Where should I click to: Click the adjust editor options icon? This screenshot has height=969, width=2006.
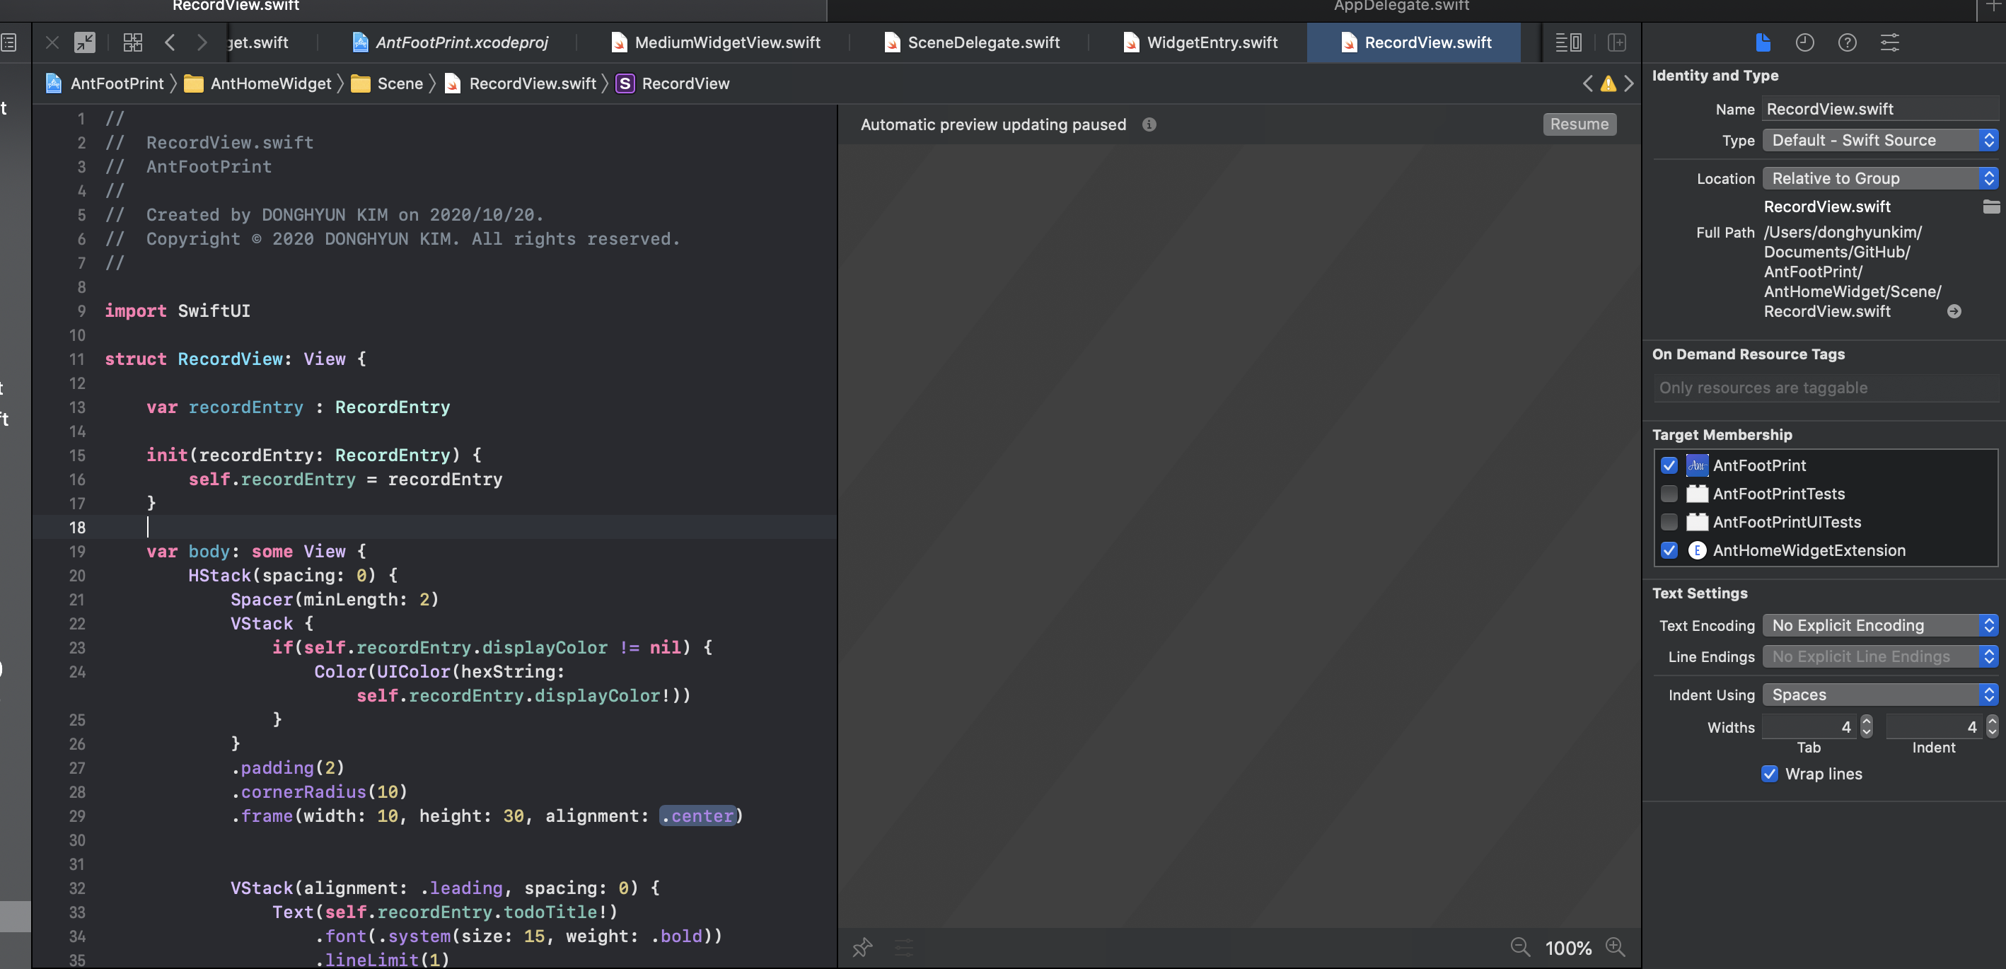coord(1567,42)
